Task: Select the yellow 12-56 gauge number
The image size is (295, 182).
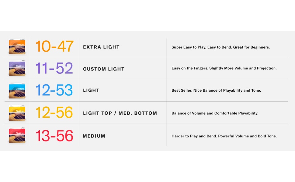Action: coord(54,113)
